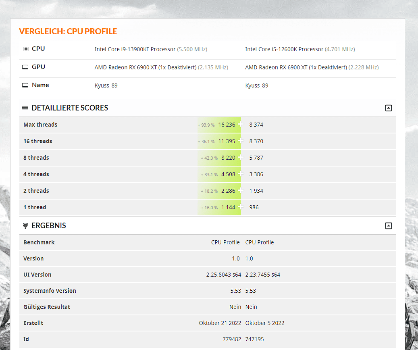Click plus icon in 2 threads row
Screen dimensions: 418x350
[241, 190]
